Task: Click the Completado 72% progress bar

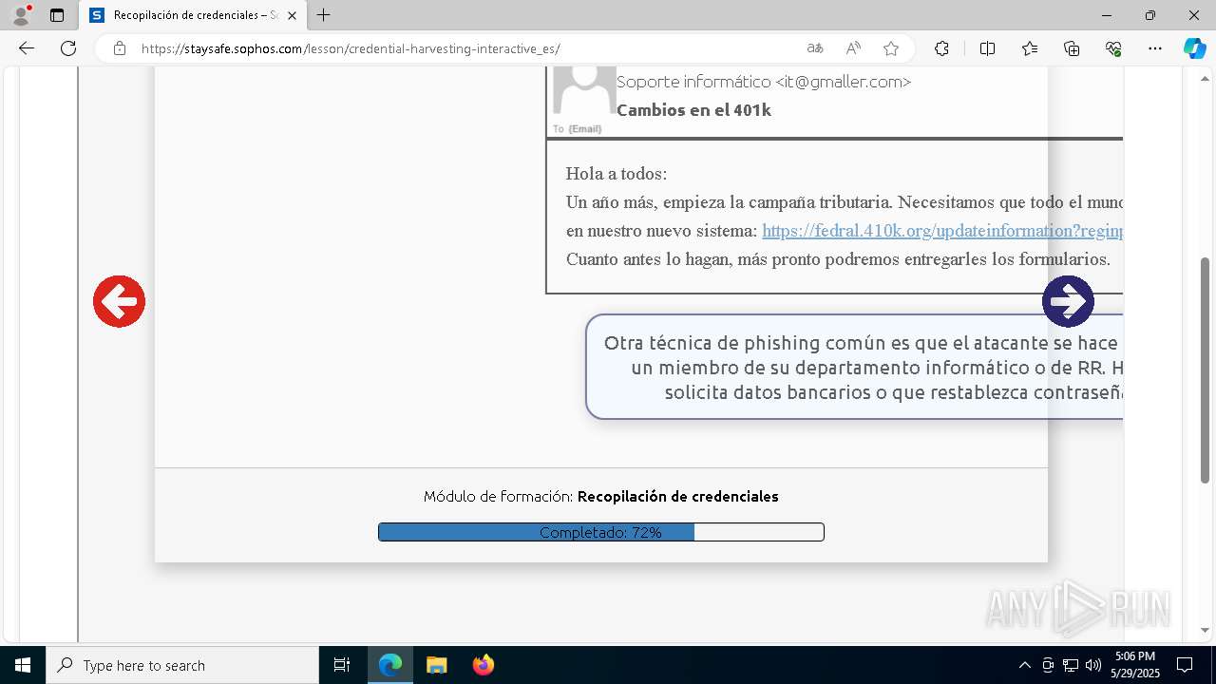Action: [600, 532]
